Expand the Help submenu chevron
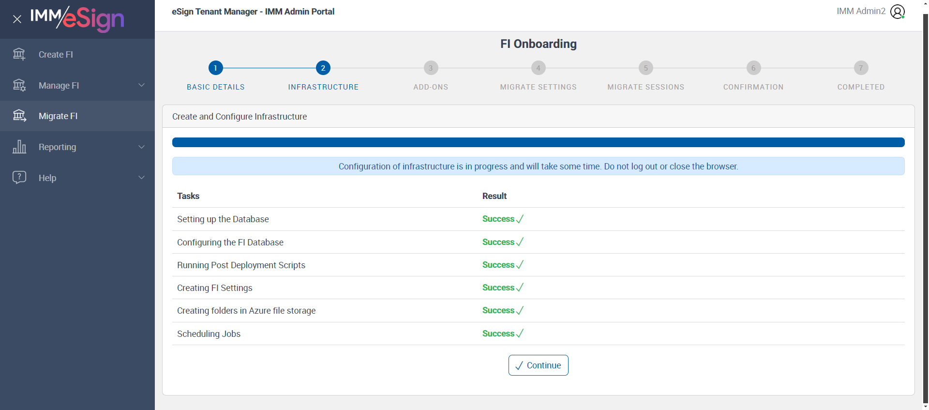 142,178
